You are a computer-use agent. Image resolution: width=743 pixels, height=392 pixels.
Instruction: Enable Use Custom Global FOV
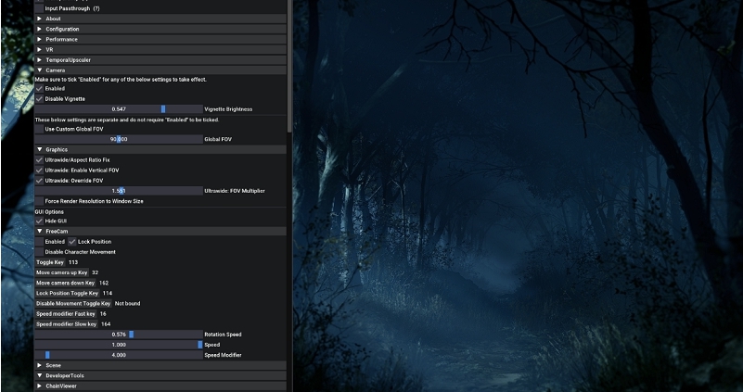pyautogui.click(x=39, y=129)
